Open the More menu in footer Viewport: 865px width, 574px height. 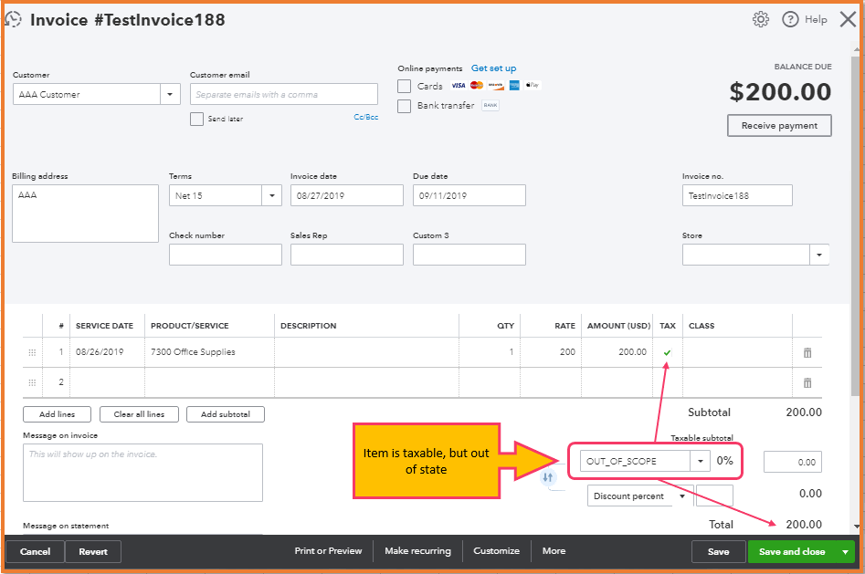pyautogui.click(x=554, y=551)
